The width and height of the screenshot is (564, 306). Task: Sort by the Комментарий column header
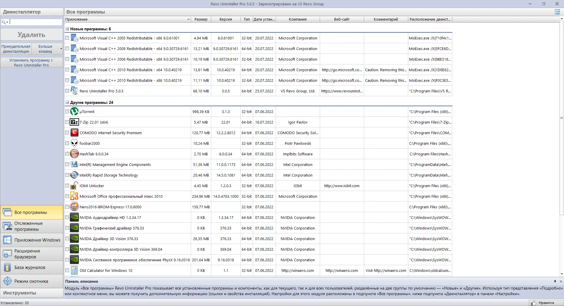coord(386,19)
